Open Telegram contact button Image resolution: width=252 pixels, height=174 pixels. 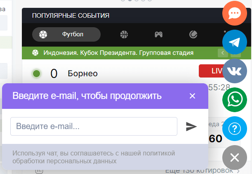point(235,42)
